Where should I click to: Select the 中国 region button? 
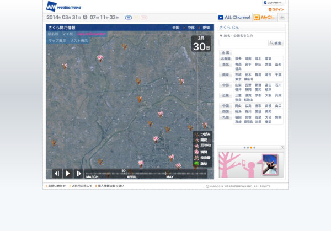226,106
